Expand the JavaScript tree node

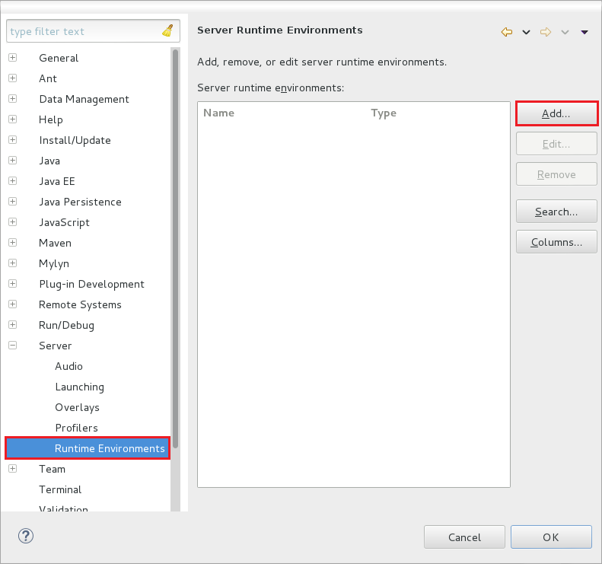tap(13, 222)
